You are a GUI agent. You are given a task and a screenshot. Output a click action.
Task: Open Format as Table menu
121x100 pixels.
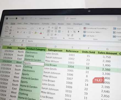pos(92,32)
